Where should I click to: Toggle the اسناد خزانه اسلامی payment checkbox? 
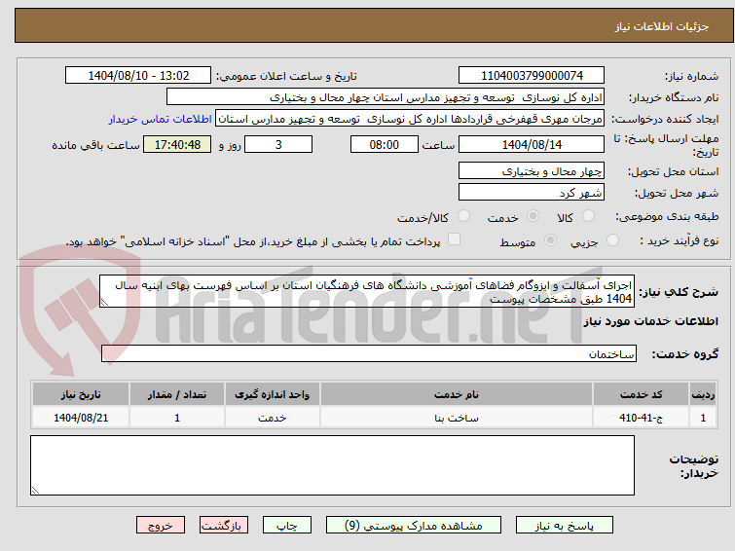454,239
